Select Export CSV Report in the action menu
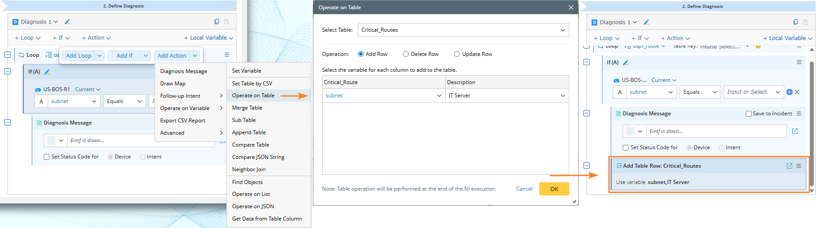816x228 pixels. click(183, 121)
